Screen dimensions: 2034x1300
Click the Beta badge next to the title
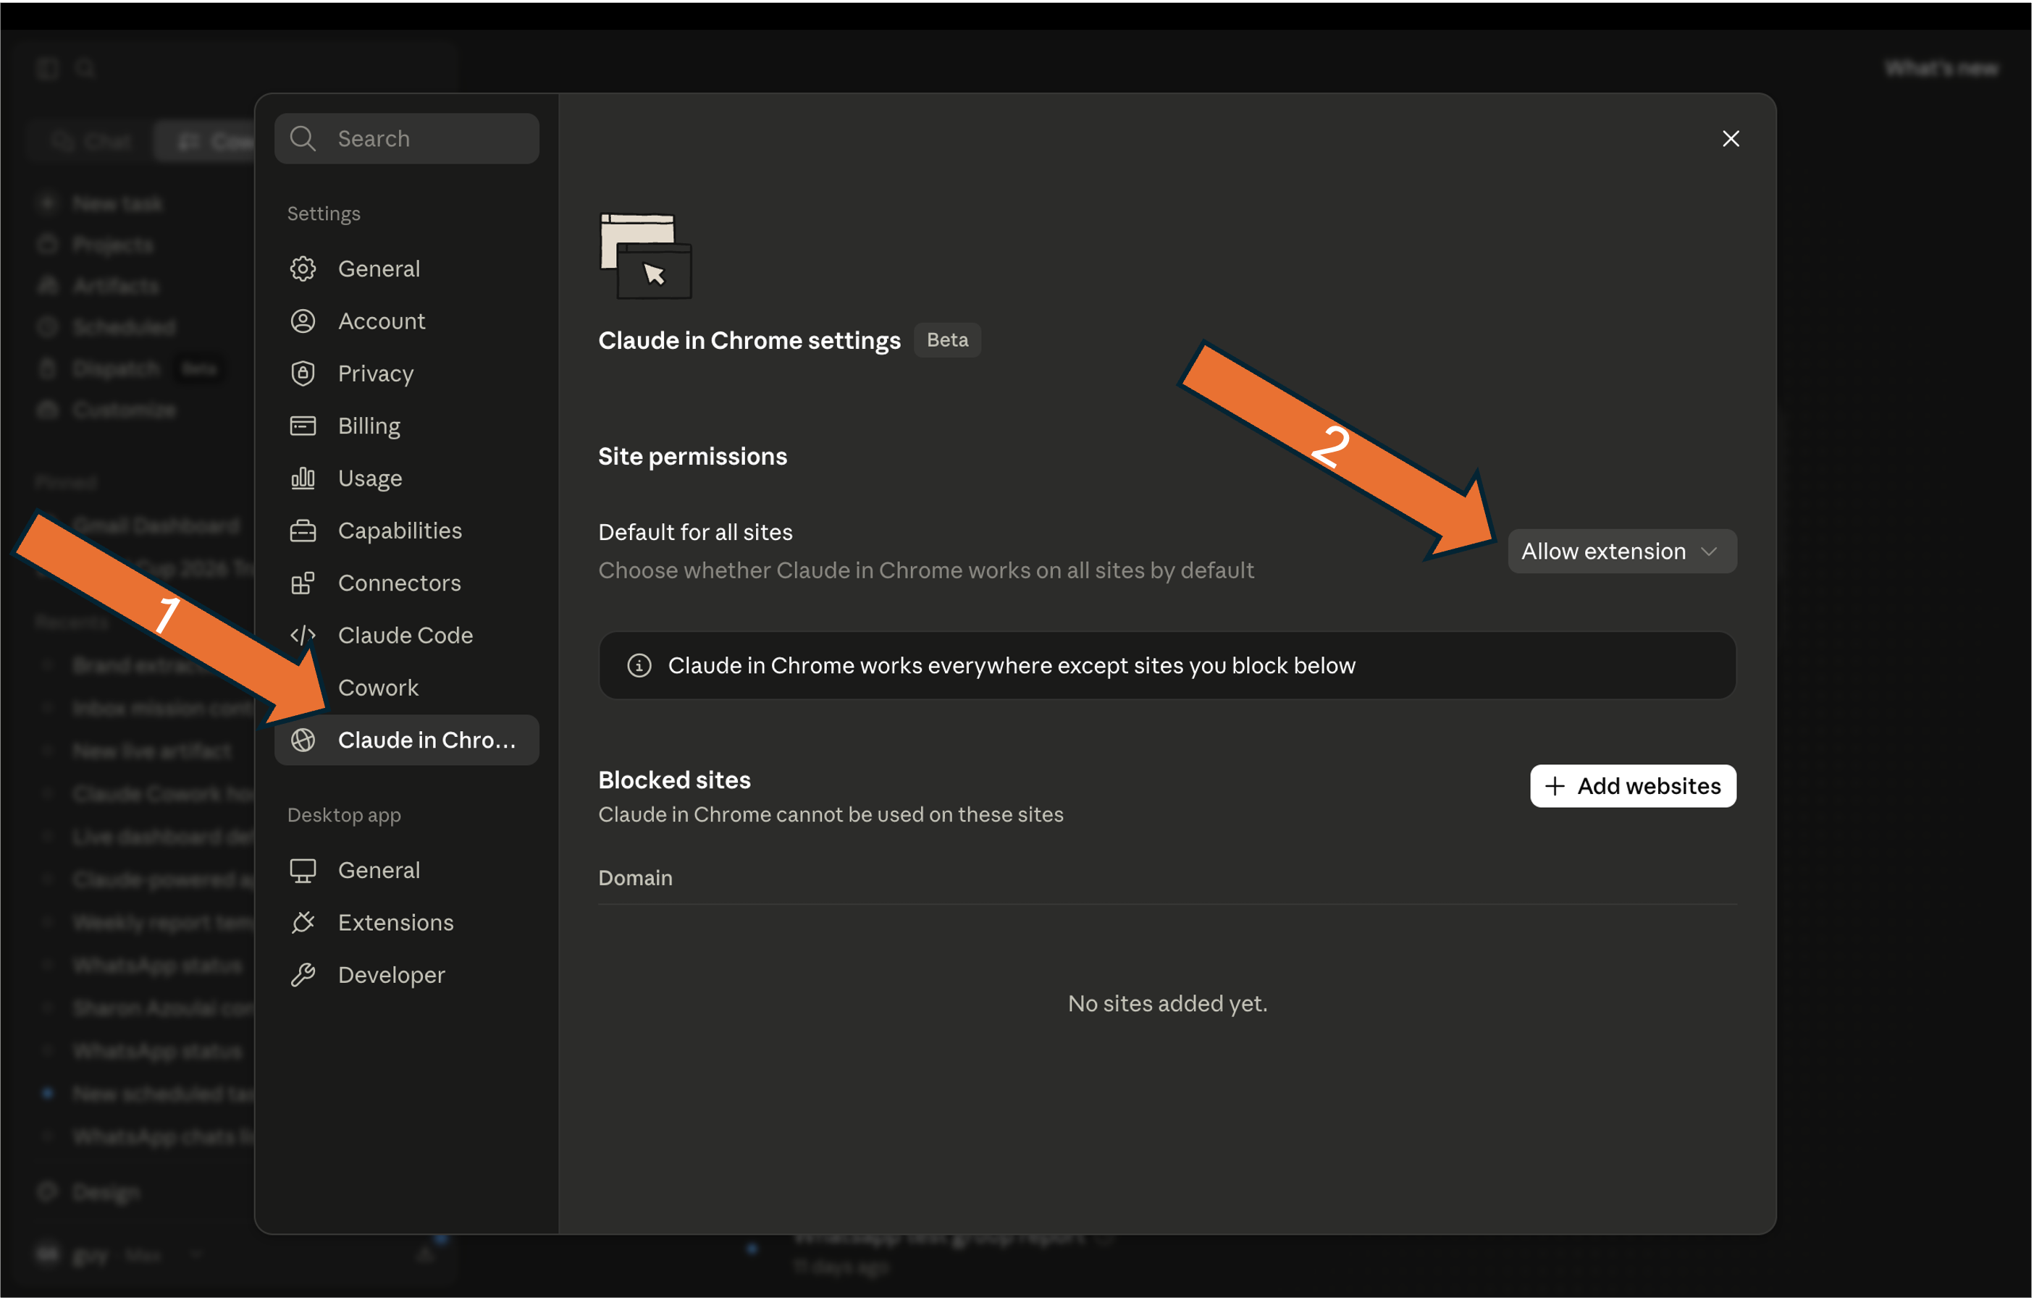947,339
